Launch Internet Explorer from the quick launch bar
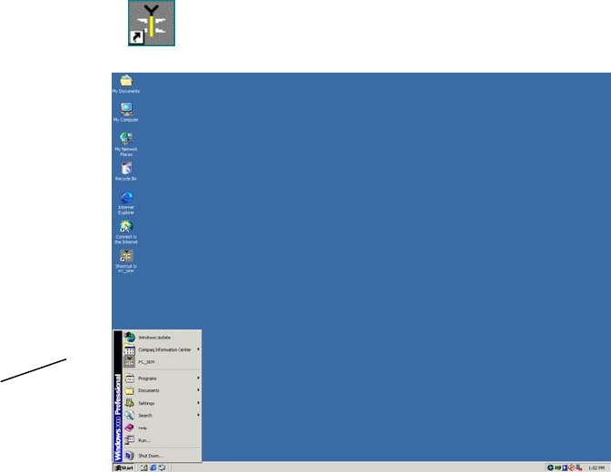The image size is (611, 472). (x=153, y=467)
